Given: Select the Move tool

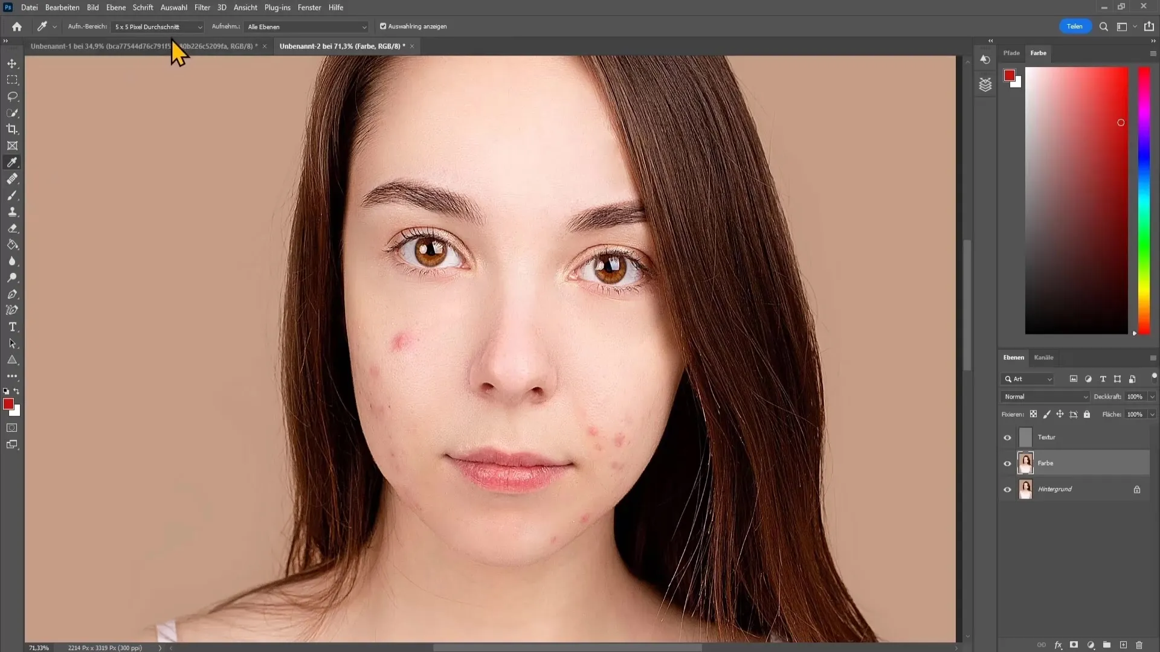Looking at the screenshot, I should [x=12, y=63].
